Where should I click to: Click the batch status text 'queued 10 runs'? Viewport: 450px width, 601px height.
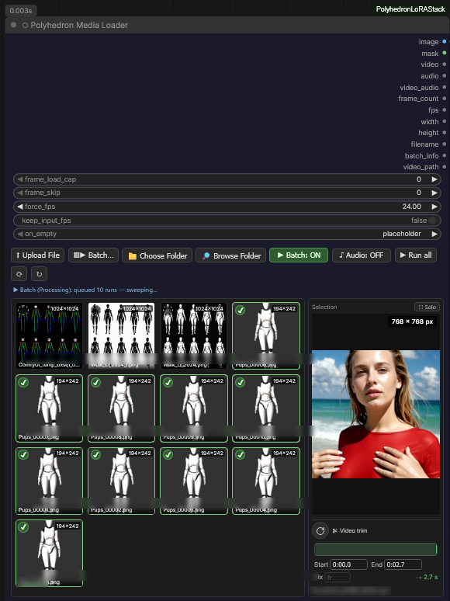pos(95,290)
